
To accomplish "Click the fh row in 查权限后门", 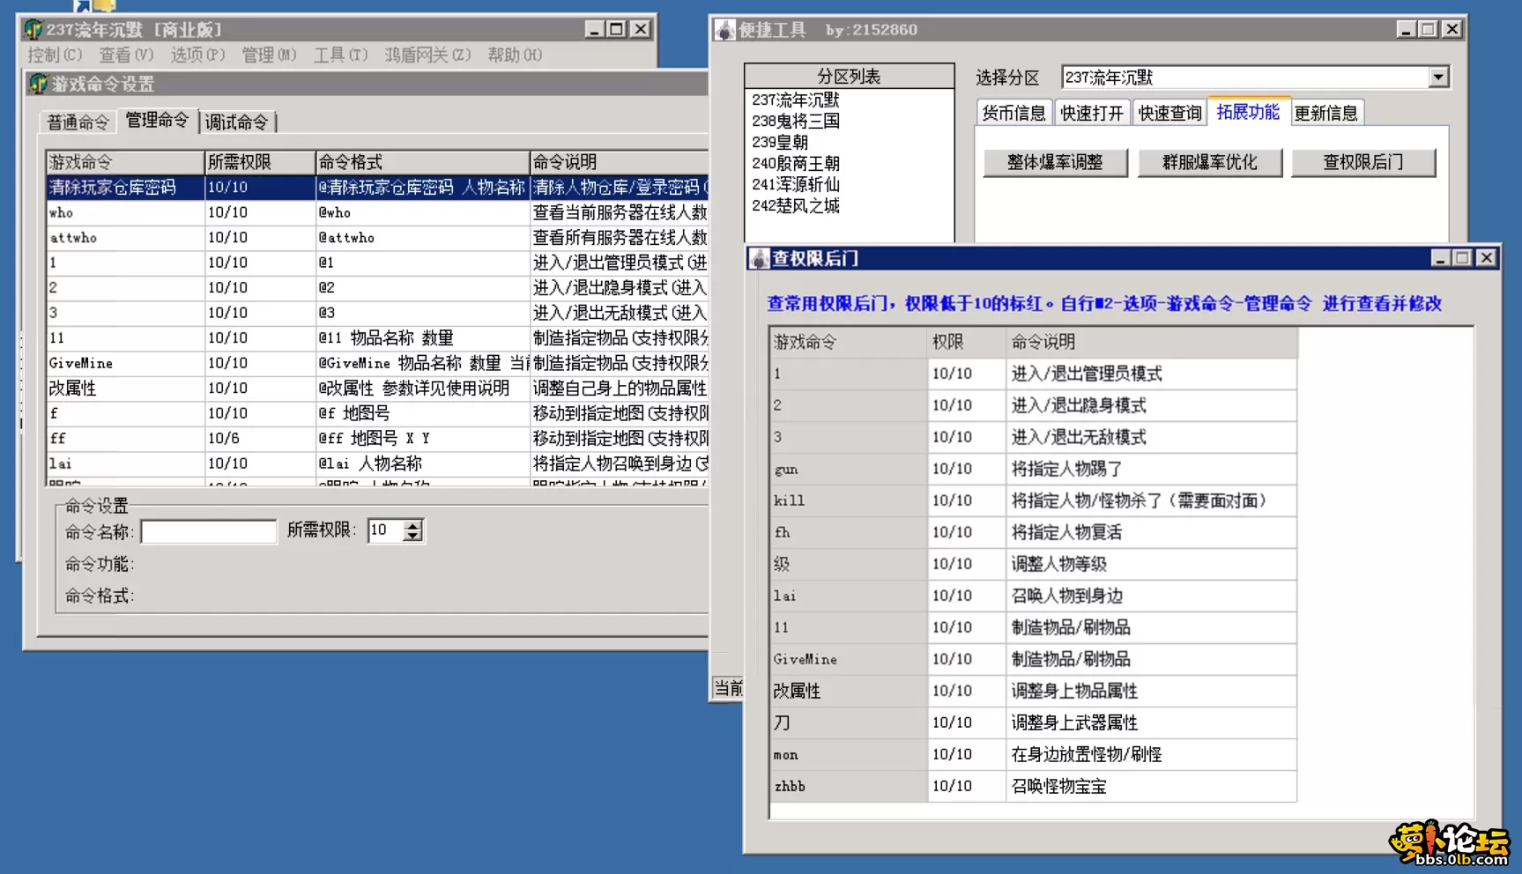I will [x=1033, y=532].
